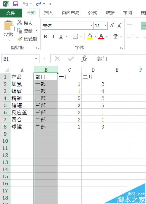
Task: Click the 一月 header cell
Action: tap(69, 77)
